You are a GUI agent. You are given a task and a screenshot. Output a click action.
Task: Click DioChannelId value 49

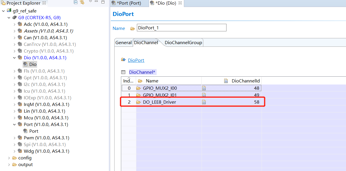(x=257, y=95)
